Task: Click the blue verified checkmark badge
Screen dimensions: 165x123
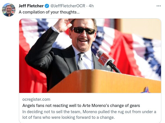Action: [x=47, y=6]
